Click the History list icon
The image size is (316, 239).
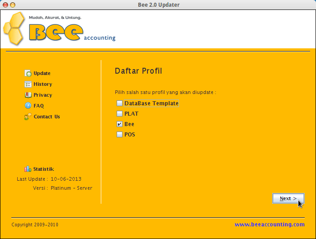tap(28, 84)
